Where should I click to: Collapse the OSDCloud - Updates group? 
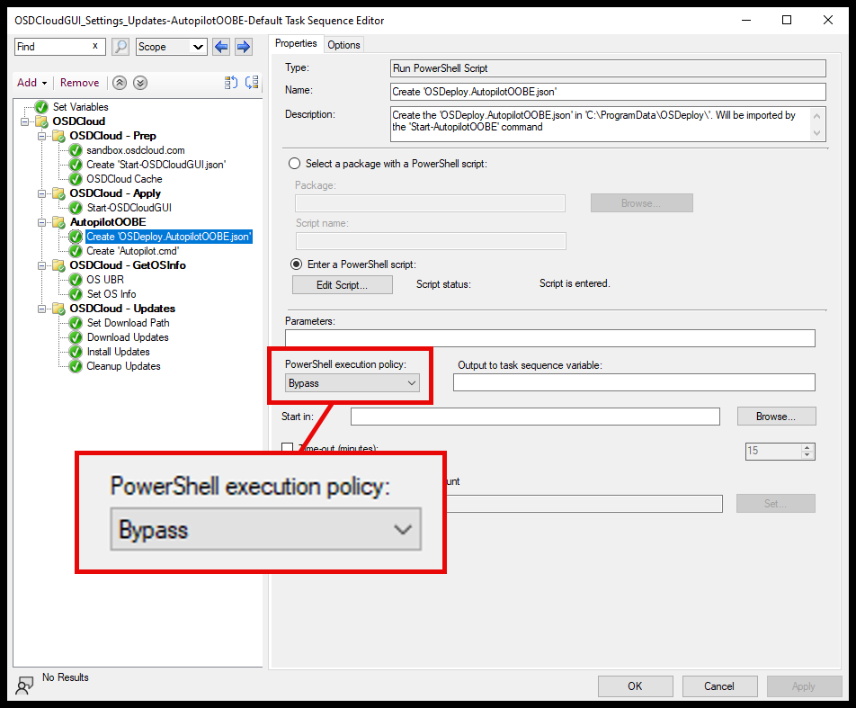tap(40, 309)
